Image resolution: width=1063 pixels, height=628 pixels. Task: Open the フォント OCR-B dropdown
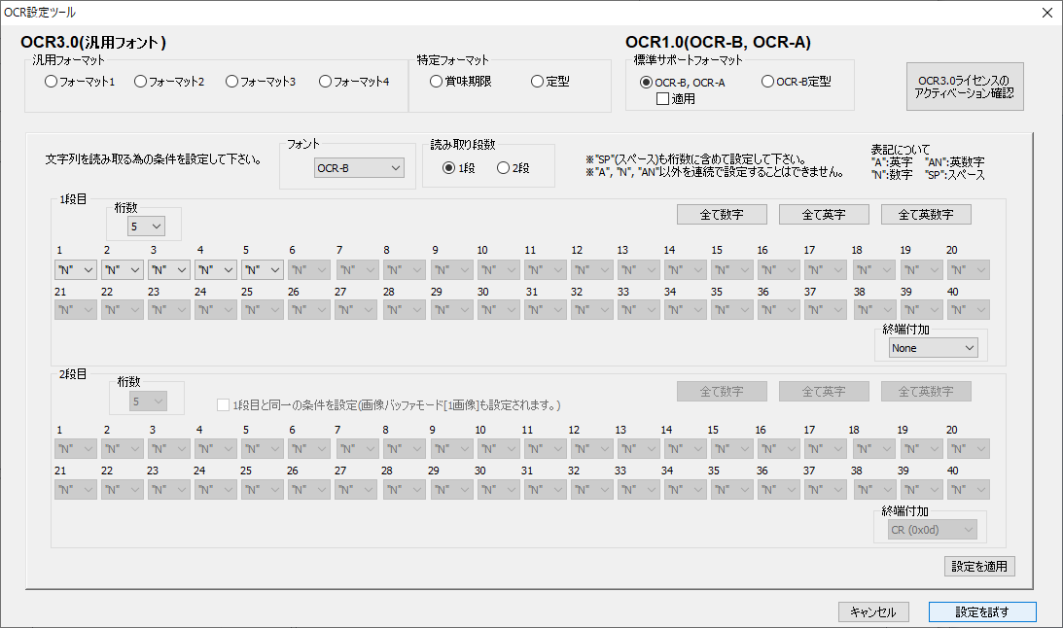pyautogui.click(x=359, y=169)
